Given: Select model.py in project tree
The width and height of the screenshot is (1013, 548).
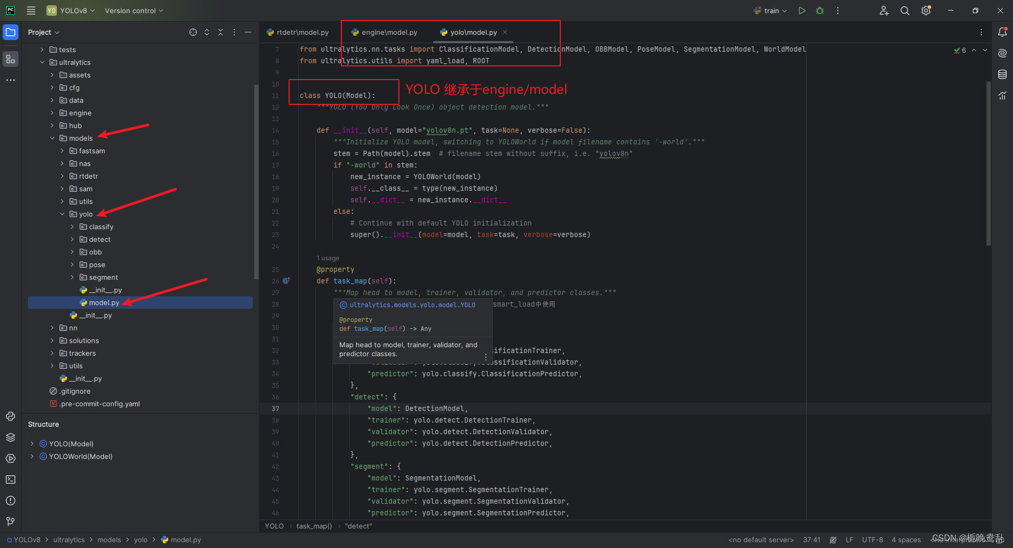Looking at the screenshot, I should pyautogui.click(x=140, y=302).
